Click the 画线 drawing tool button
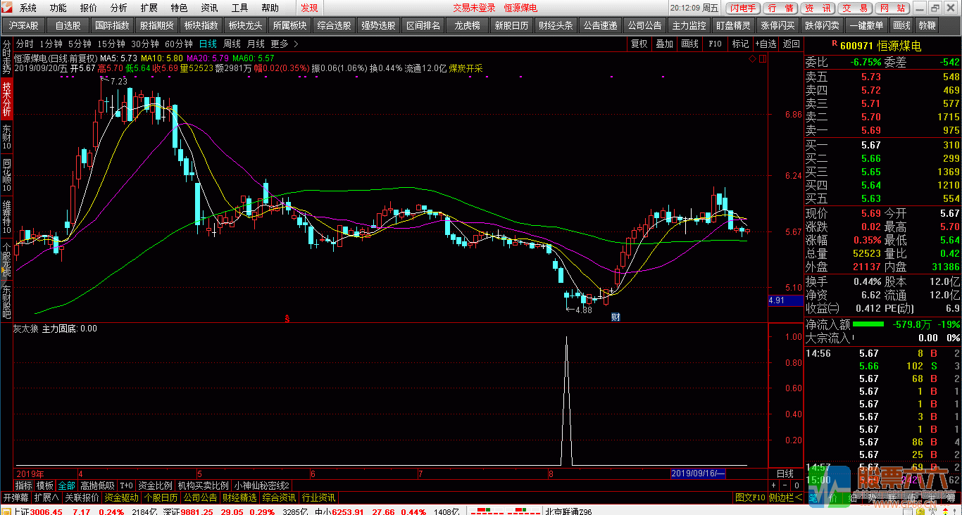This screenshot has width=962, height=515. pos(901,25)
